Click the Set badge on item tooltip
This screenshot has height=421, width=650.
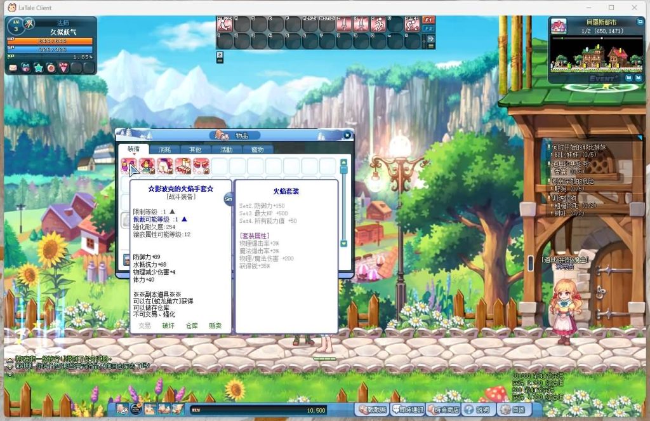(228, 199)
